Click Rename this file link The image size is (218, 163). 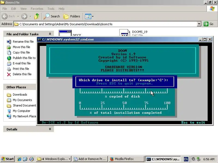(x=23, y=42)
